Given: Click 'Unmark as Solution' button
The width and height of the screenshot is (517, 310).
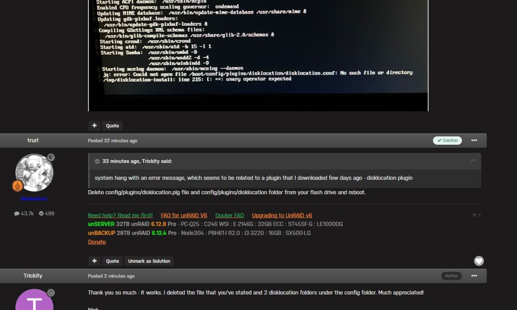Looking at the screenshot, I should (x=149, y=261).
